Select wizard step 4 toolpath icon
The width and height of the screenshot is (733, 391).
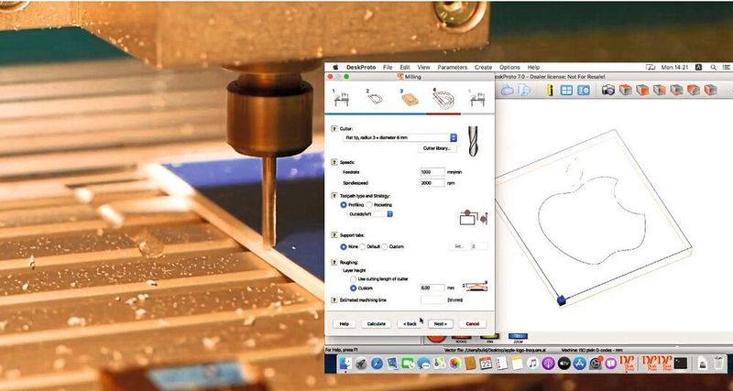pyautogui.click(x=443, y=98)
